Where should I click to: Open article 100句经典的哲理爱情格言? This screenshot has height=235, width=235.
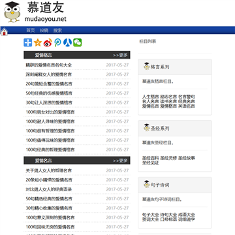[50, 149]
